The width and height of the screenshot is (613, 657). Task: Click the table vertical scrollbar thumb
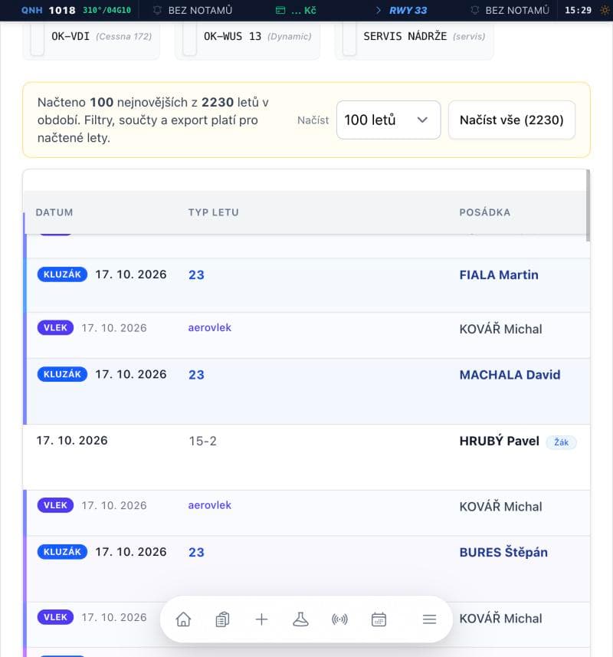[588, 205]
